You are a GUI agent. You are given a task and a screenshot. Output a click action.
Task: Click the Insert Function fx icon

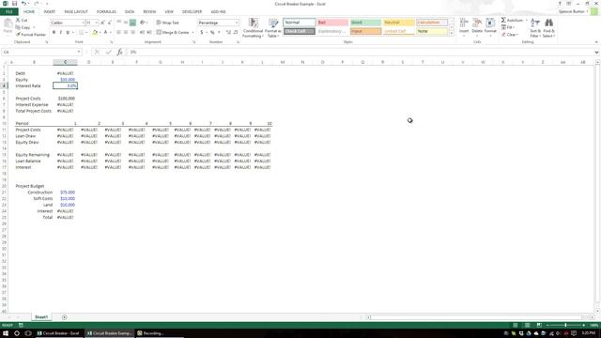pyautogui.click(x=119, y=52)
